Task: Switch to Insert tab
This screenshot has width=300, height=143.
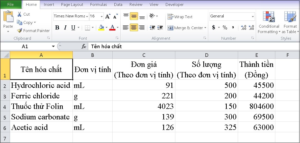Action: click(49, 5)
